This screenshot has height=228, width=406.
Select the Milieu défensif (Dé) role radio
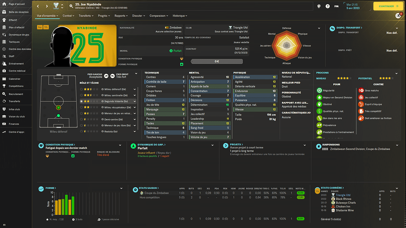click(x=81, y=89)
